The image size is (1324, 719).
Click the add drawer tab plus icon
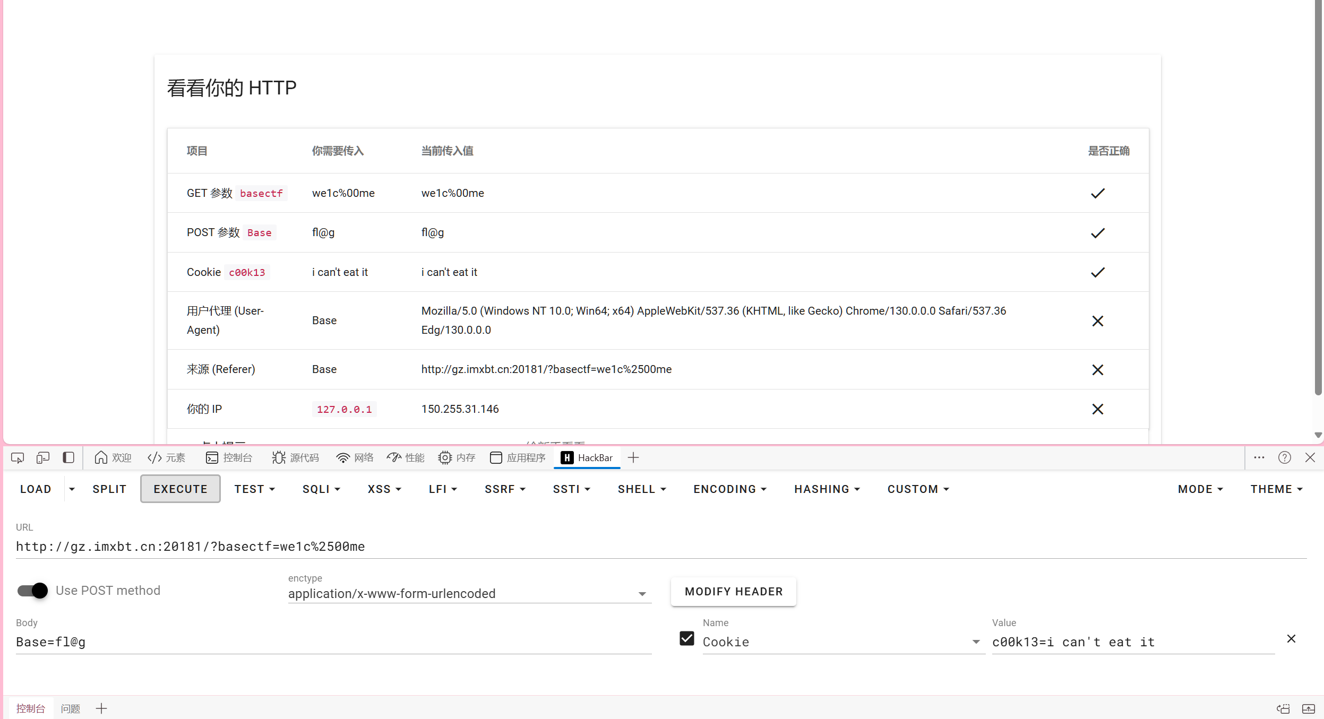pos(101,708)
